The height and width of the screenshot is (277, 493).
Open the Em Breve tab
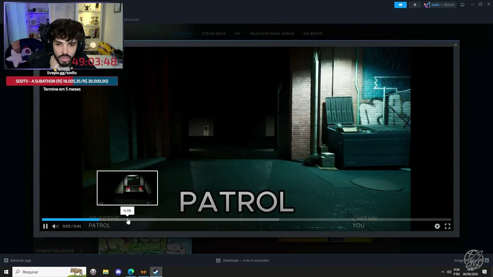click(313, 33)
